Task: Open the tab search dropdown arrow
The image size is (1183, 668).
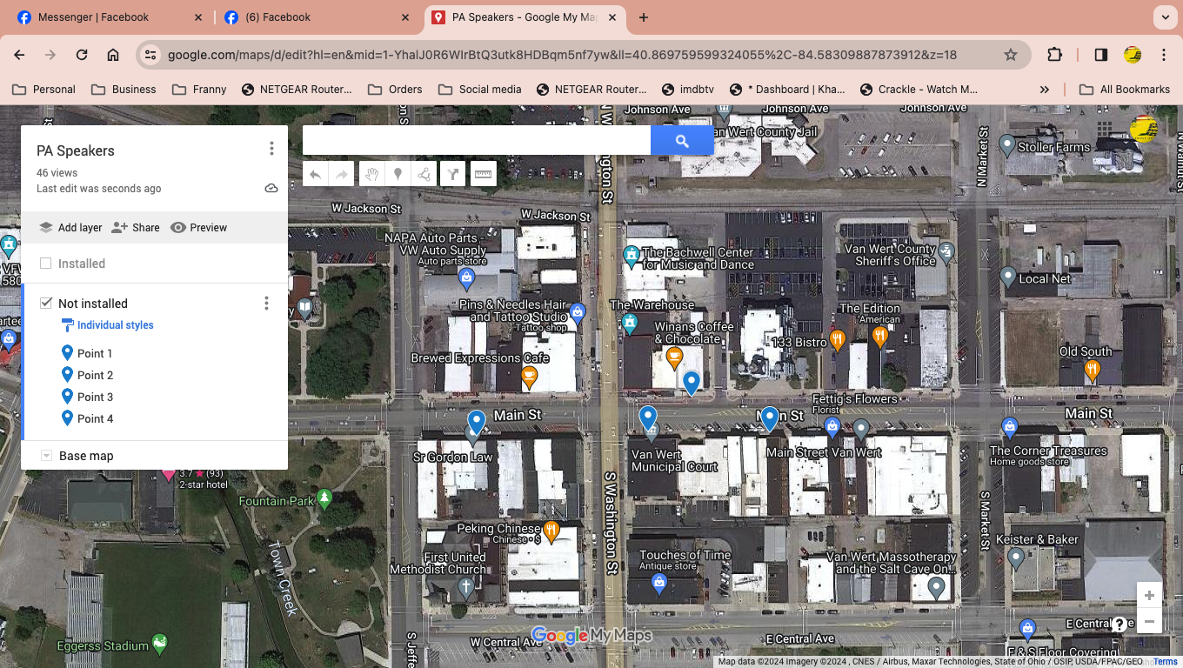Action: tap(1165, 17)
